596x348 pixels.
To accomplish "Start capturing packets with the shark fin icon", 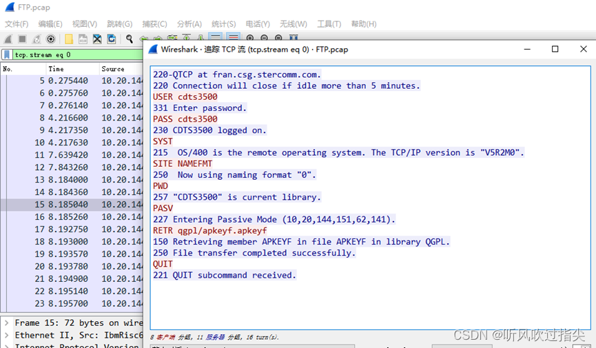I will [8, 39].
